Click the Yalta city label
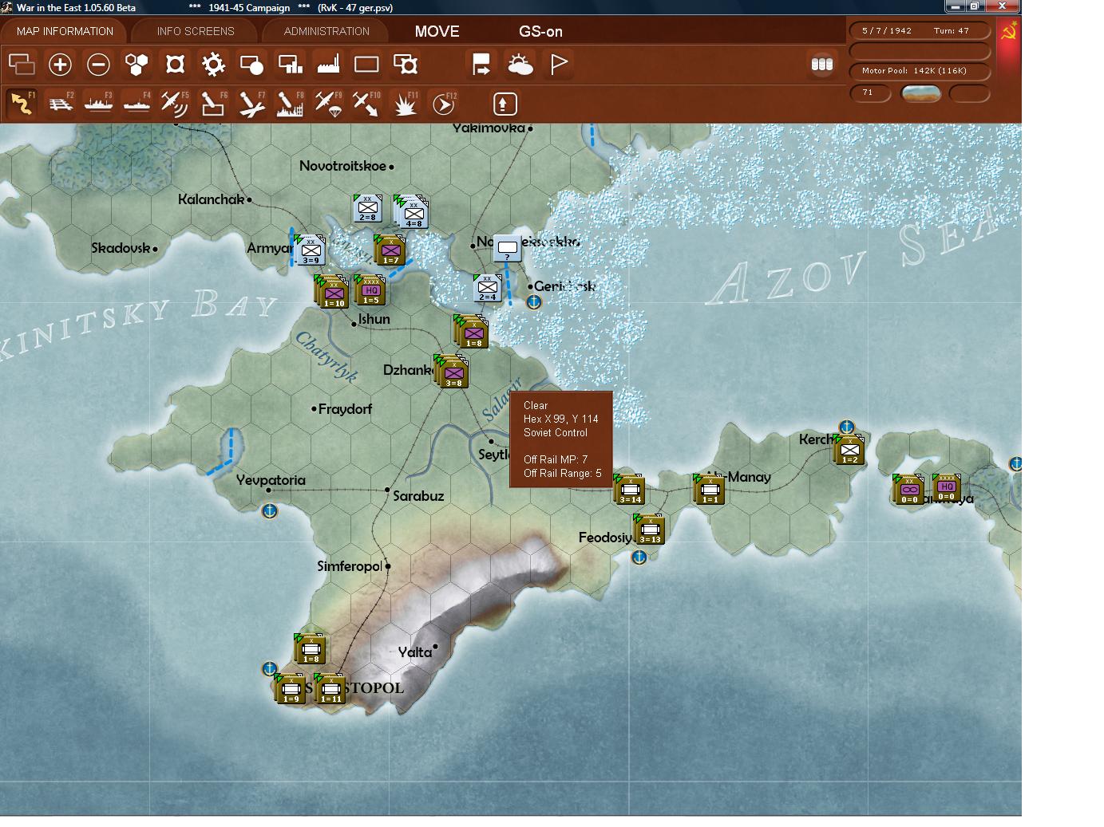1104x827 pixels. click(x=415, y=652)
